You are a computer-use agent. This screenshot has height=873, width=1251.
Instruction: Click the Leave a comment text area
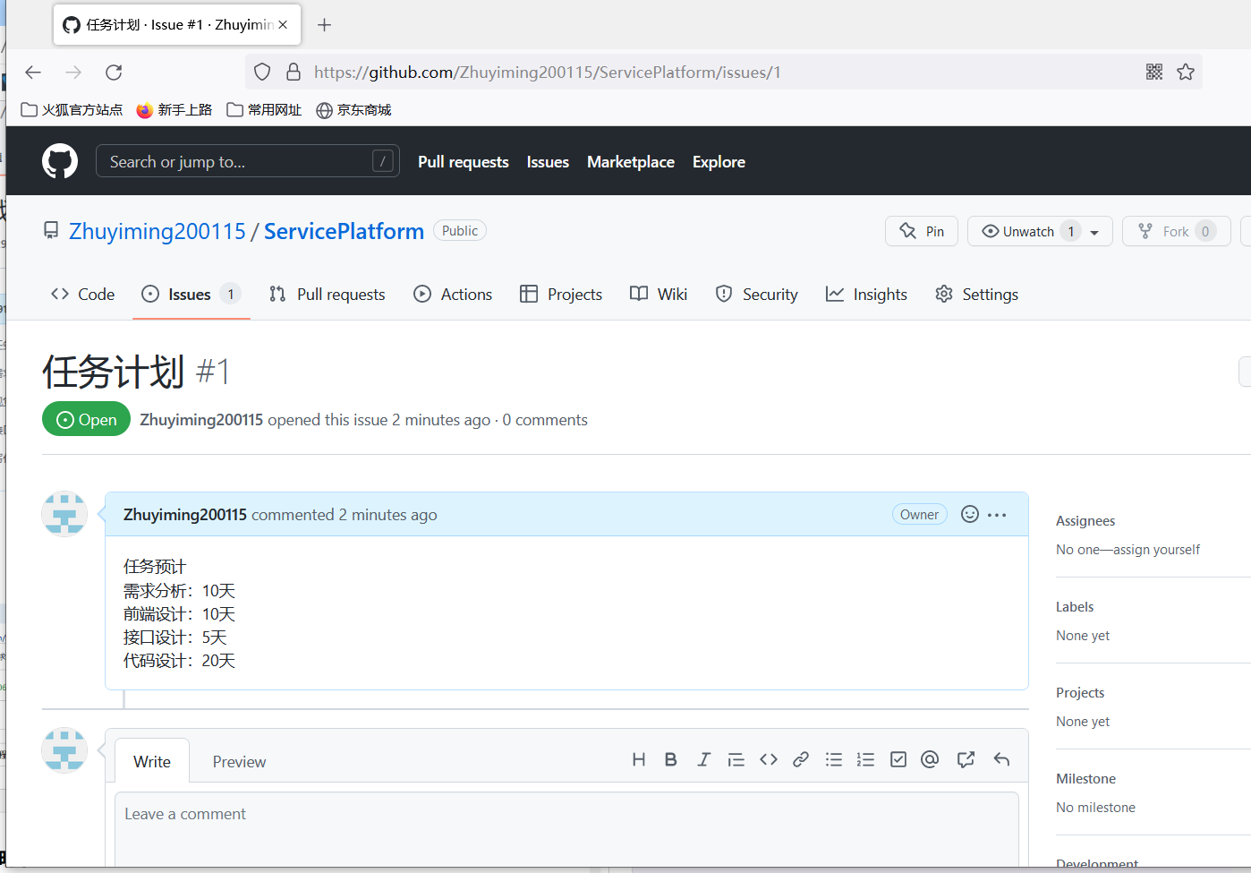click(x=566, y=829)
